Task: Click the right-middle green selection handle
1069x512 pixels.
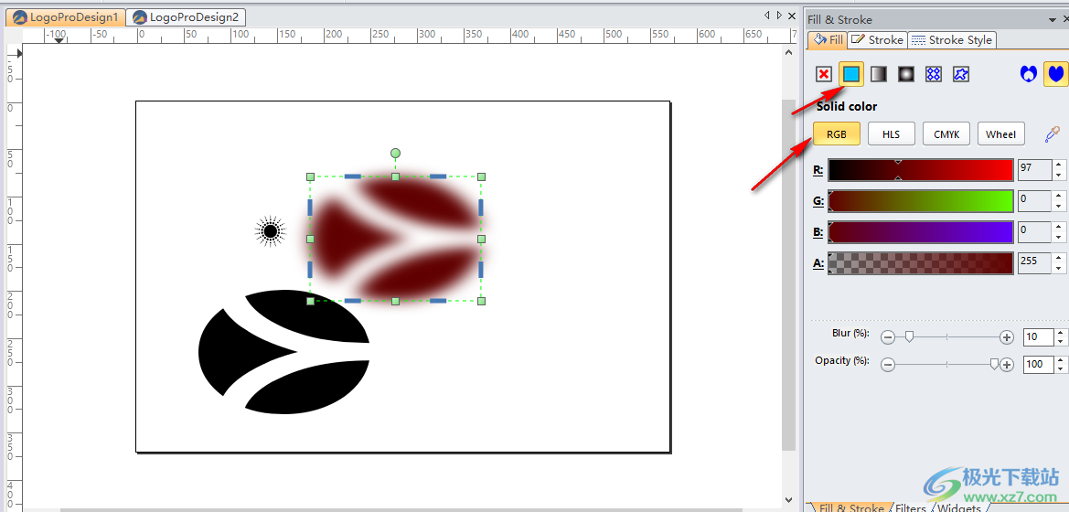Action: click(x=481, y=239)
